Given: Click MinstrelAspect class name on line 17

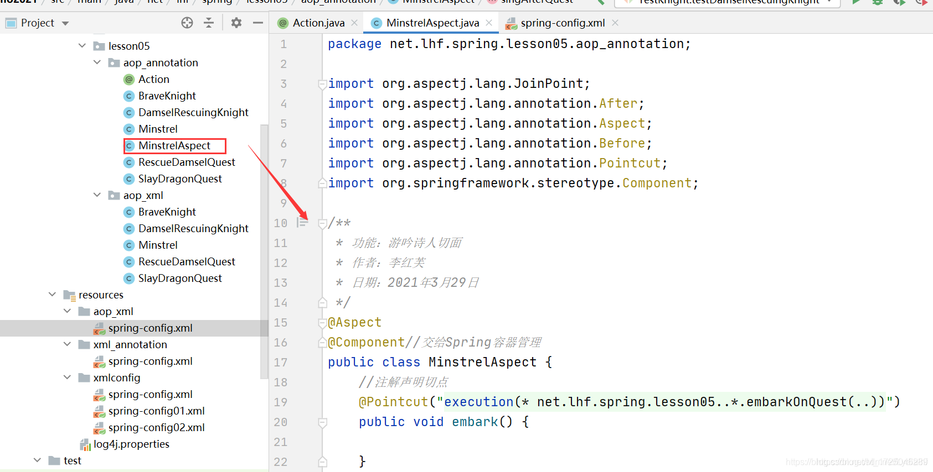Looking at the screenshot, I should (x=482, y=362).
